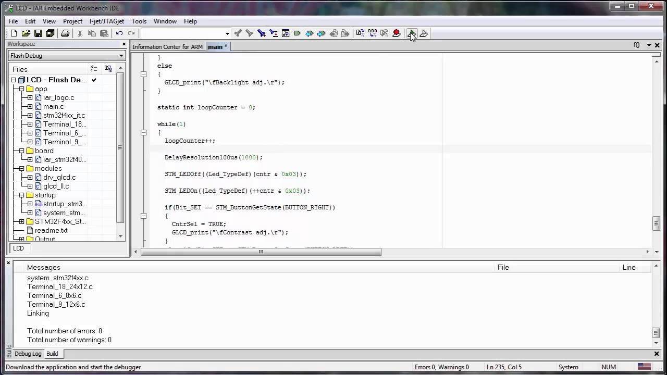Click the Find Previous toolbar icon

tap(250, 33)
